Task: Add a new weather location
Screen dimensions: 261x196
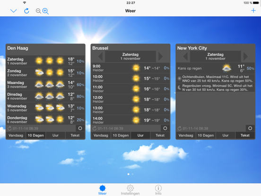Action: click(x=253, y=11)
